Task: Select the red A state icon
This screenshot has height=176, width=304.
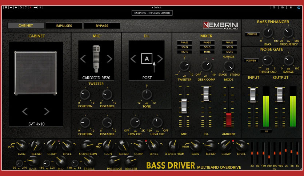Action: point(31,7)
